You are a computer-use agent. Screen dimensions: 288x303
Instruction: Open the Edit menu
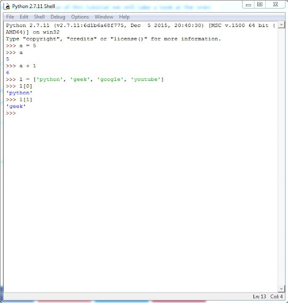[x=24, y=17]
